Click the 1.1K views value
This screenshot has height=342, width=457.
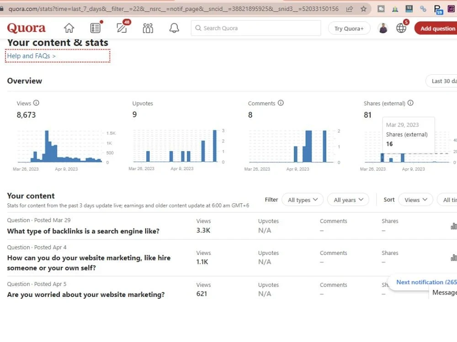202,262
